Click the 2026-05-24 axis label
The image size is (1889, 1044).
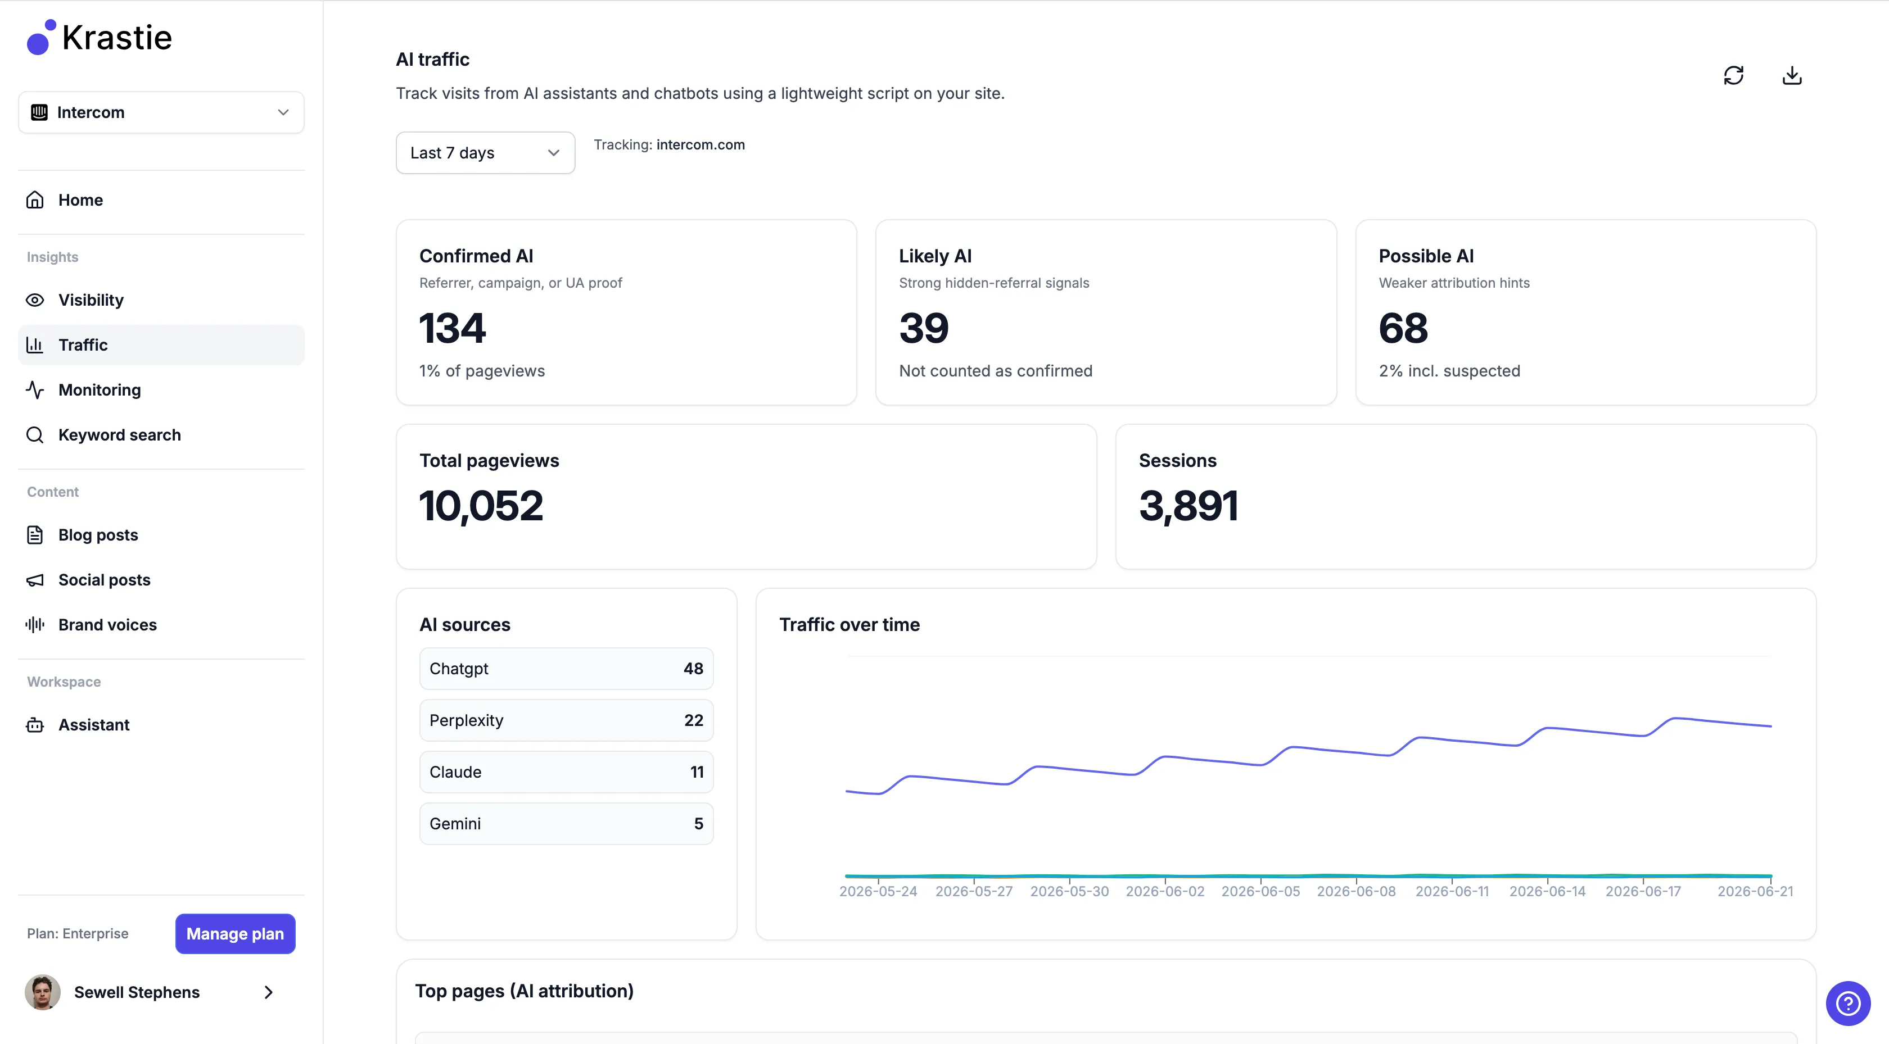point(878,892)
